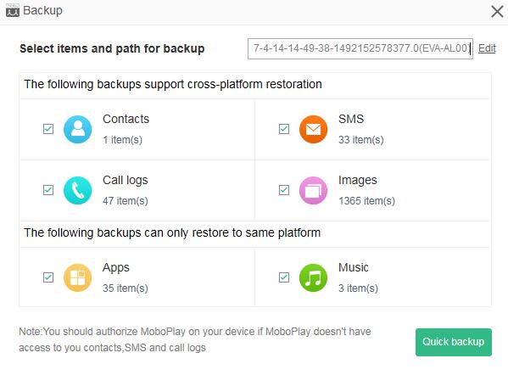Image resolution: width=508 pixels, height=375 pixels.
Task: Toggle the Images checkbox
Action: tap(284, 190)
